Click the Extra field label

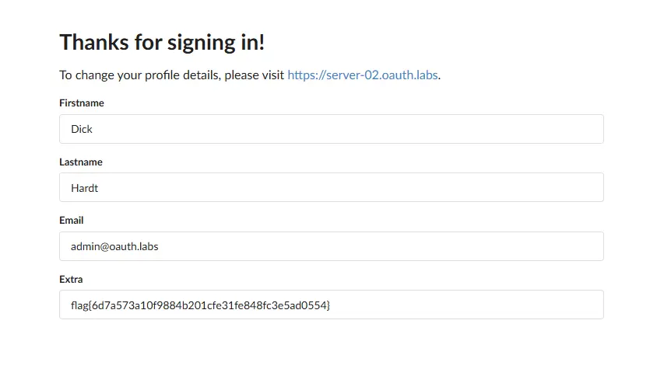pos(71,279)
